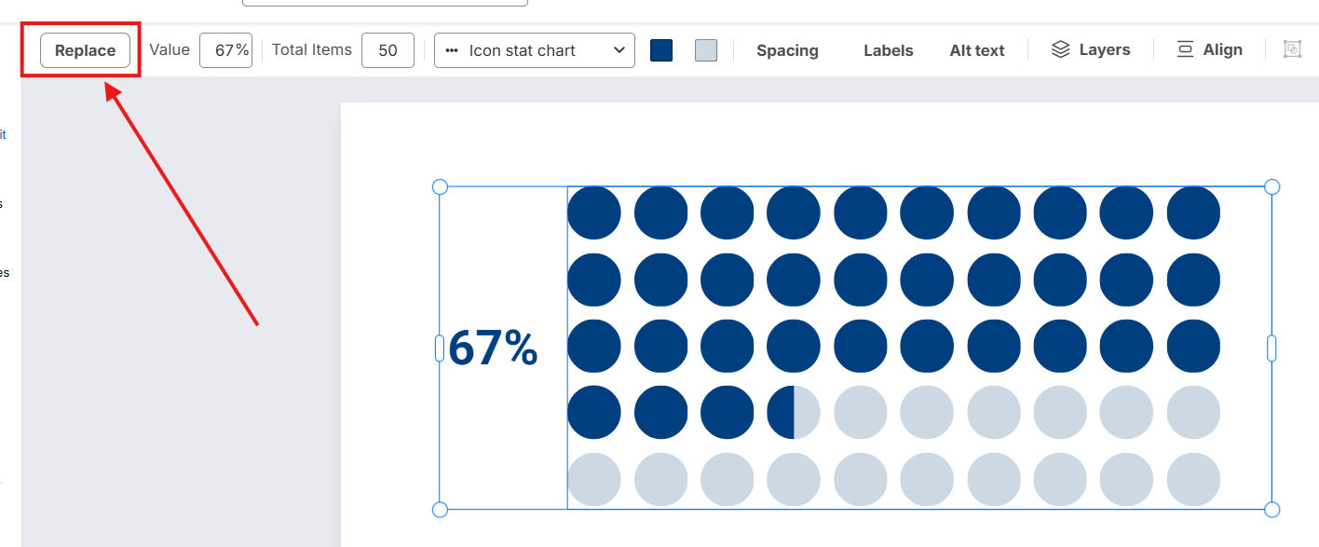
Task: Open the Labels settings
Action: 888,50
